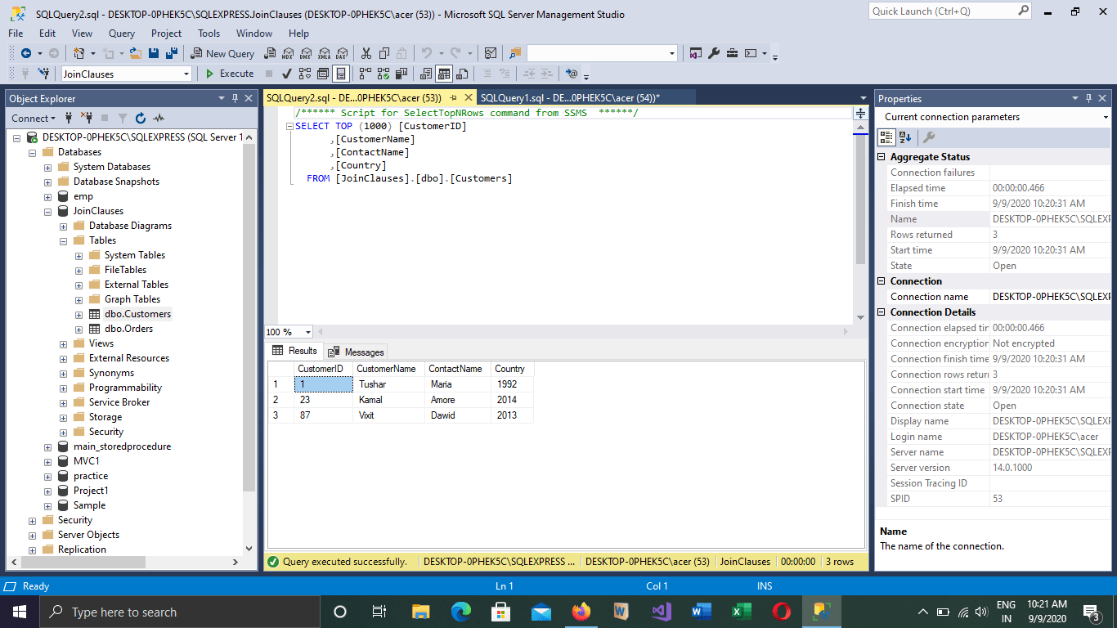Click the Execute button
The image size is (1117, 628).
(x=229, y=74)
